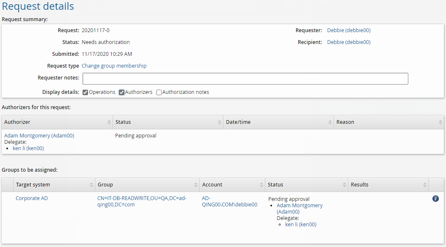Open delegate ken li in authorizers table
446x247 pixels.
pos(28,148)
